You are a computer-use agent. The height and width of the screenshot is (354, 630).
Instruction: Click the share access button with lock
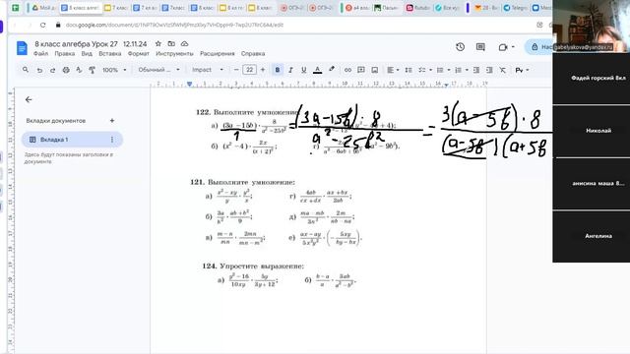(538, 47)
